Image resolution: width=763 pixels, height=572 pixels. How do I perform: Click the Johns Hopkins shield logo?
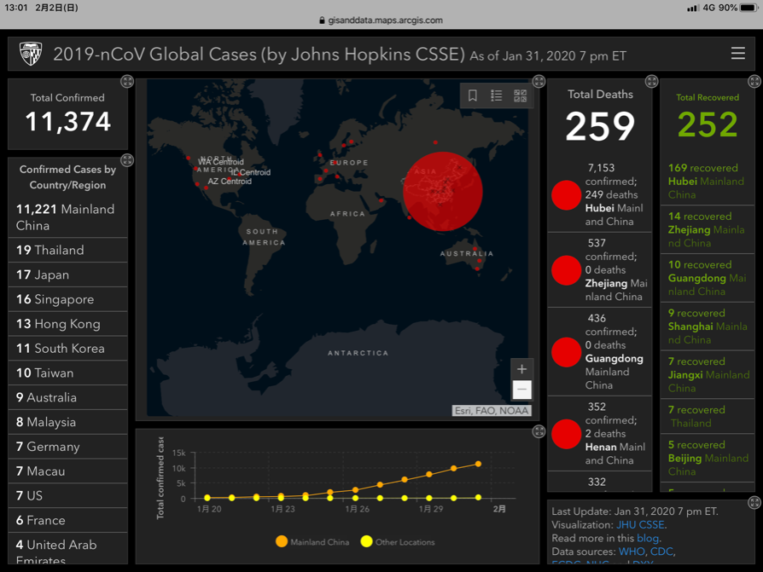(x=30, y=54)
